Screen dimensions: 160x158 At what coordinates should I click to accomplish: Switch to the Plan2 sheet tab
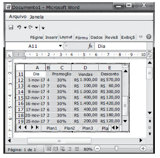[x=69, y=128]
